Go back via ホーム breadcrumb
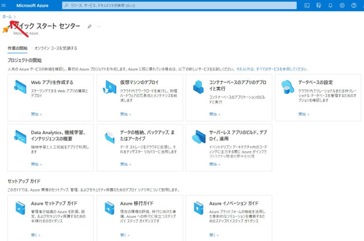Screen dimensions: 364x241 tap(7, 16)
